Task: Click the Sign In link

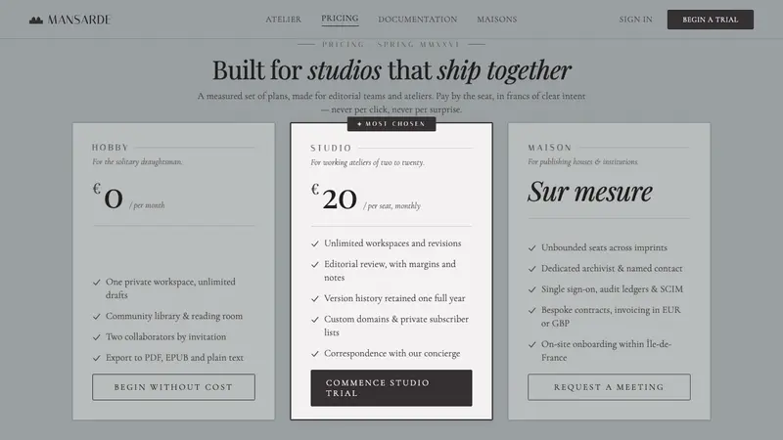Action: tap(635, 20)
